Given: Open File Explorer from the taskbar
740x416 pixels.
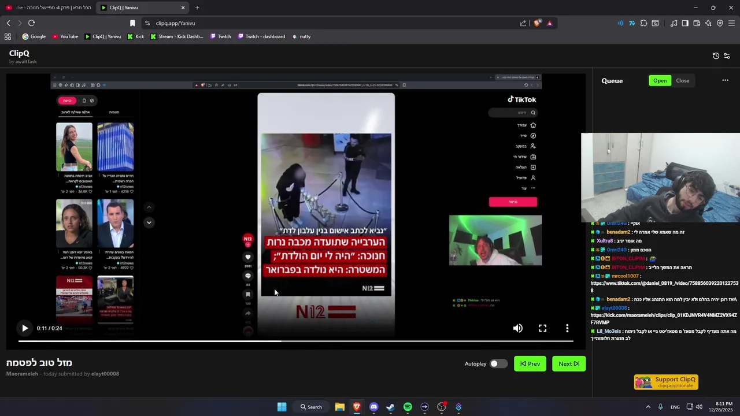Looking at the screenshot, I should 340,407.
